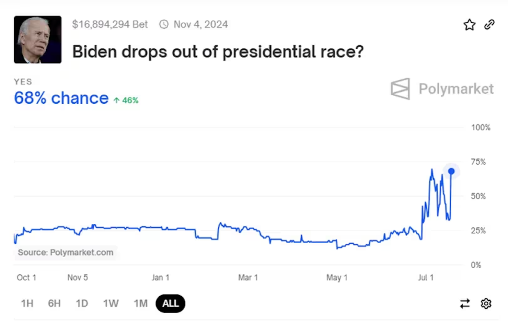Click the clock icon beside date
This screenshot has width=508, height=328.
pyautogui.click(x=164, y=24)
